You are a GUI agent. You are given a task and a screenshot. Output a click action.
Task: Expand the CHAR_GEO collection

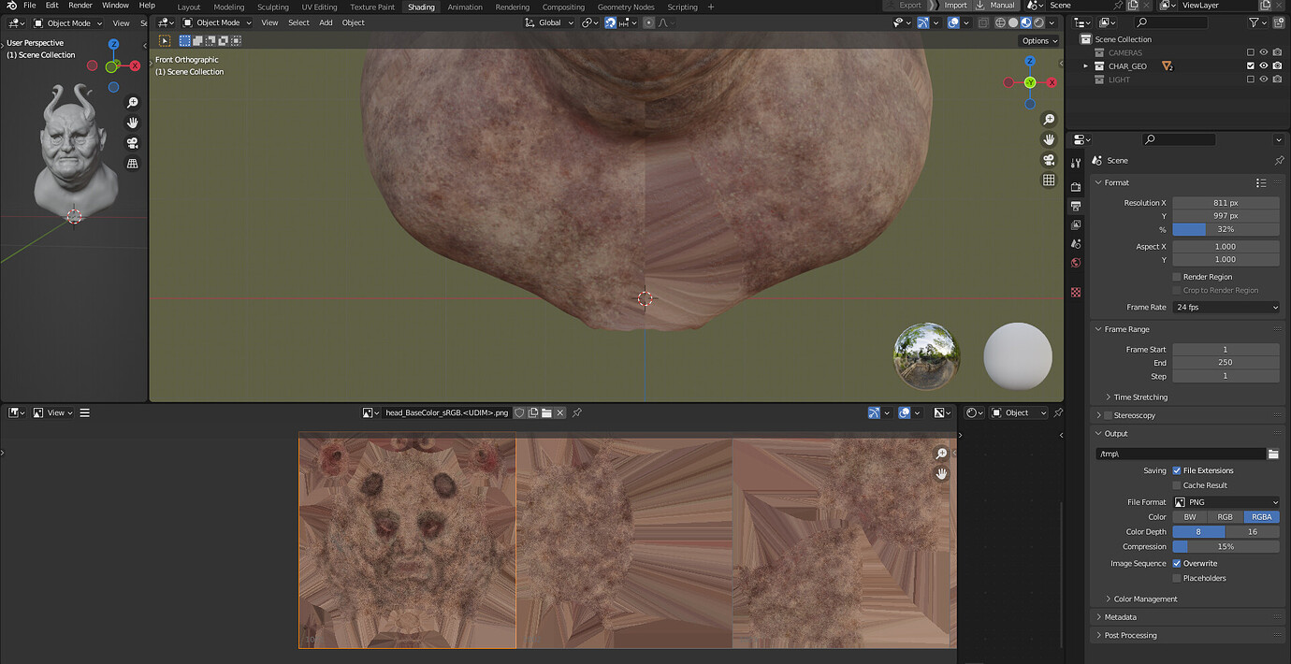pos(1086,66)
